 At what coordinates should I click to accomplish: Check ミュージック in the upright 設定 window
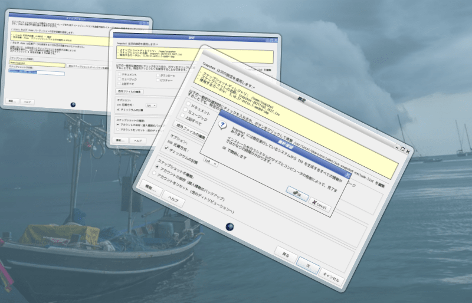tap(120, 79)
